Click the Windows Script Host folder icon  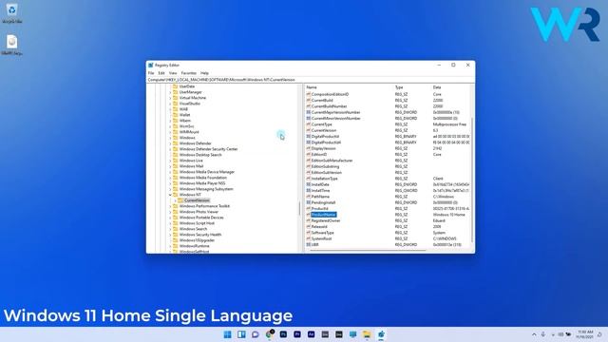175,223
